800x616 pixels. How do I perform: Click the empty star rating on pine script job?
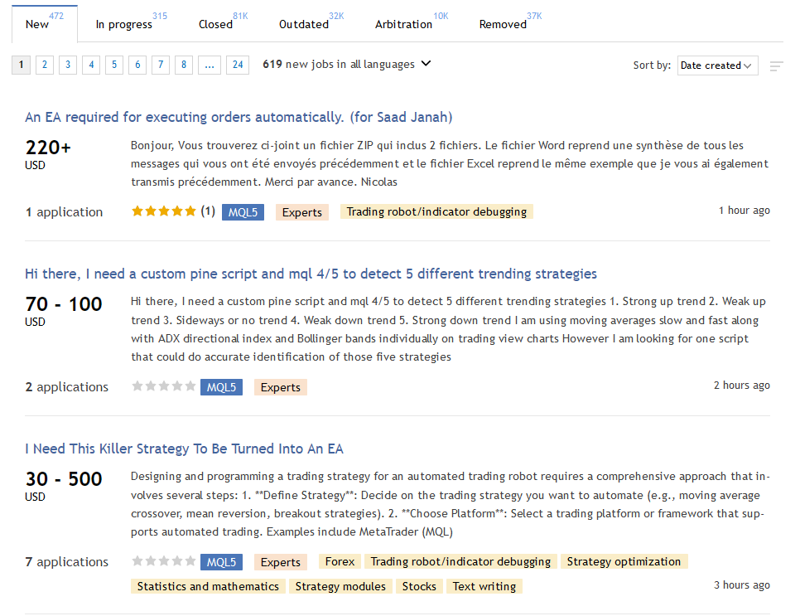coord(164,386)
